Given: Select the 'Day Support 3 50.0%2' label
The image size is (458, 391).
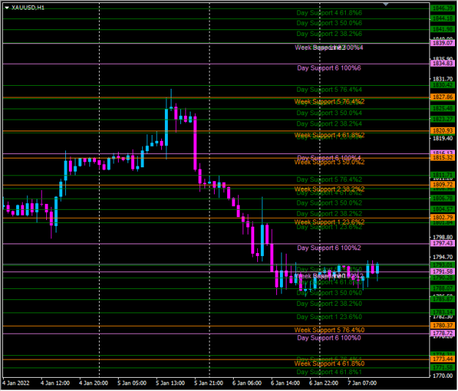Looking at the screenshot, I should [329, 203].
